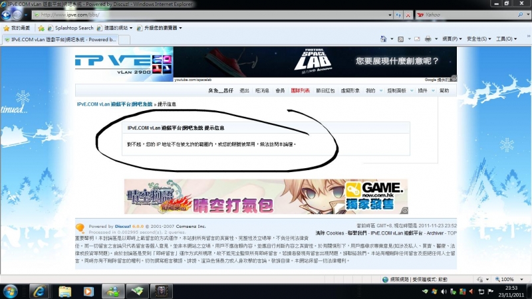532x299 pixels.
Task: Open the Archiver footer link
Action: [436, 233]
